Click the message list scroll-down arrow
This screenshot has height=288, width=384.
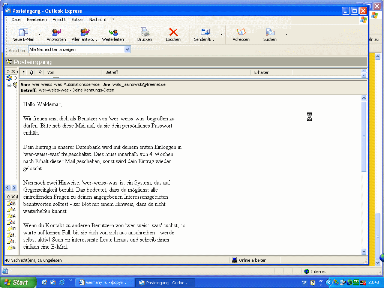(364, 75)
